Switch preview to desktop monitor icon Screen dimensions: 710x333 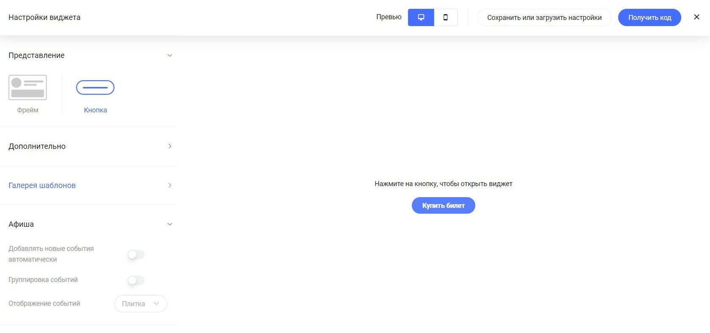(421, 17)
